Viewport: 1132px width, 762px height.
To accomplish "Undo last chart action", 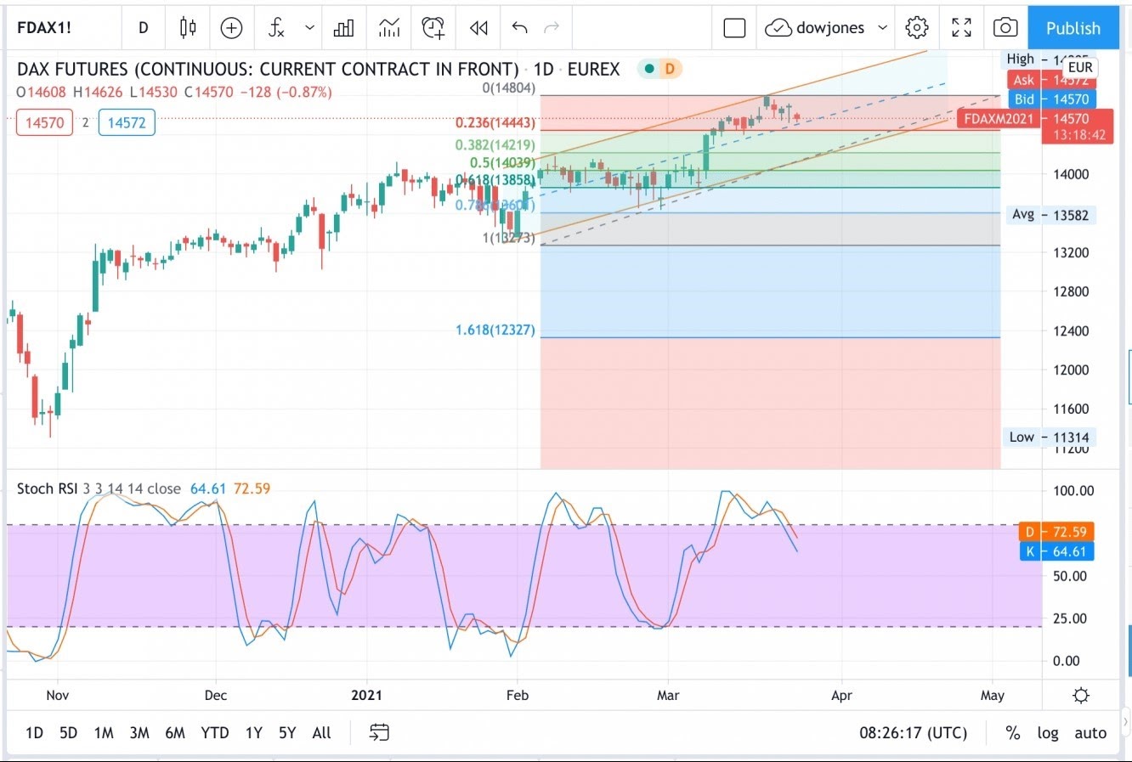I will pyautogui.click(x=520, y=28).
